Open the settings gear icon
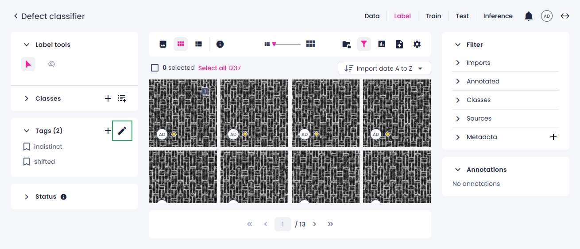 pyautogui.click(x=417, y=44)
